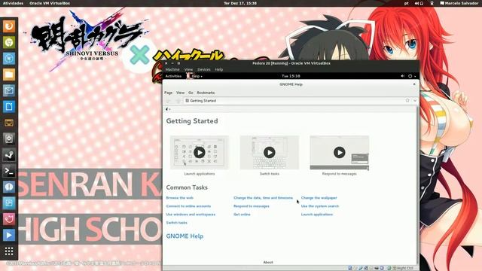
Task: Click the hard disk indicator in VirtualBox status bar
Action: point(350,268)
